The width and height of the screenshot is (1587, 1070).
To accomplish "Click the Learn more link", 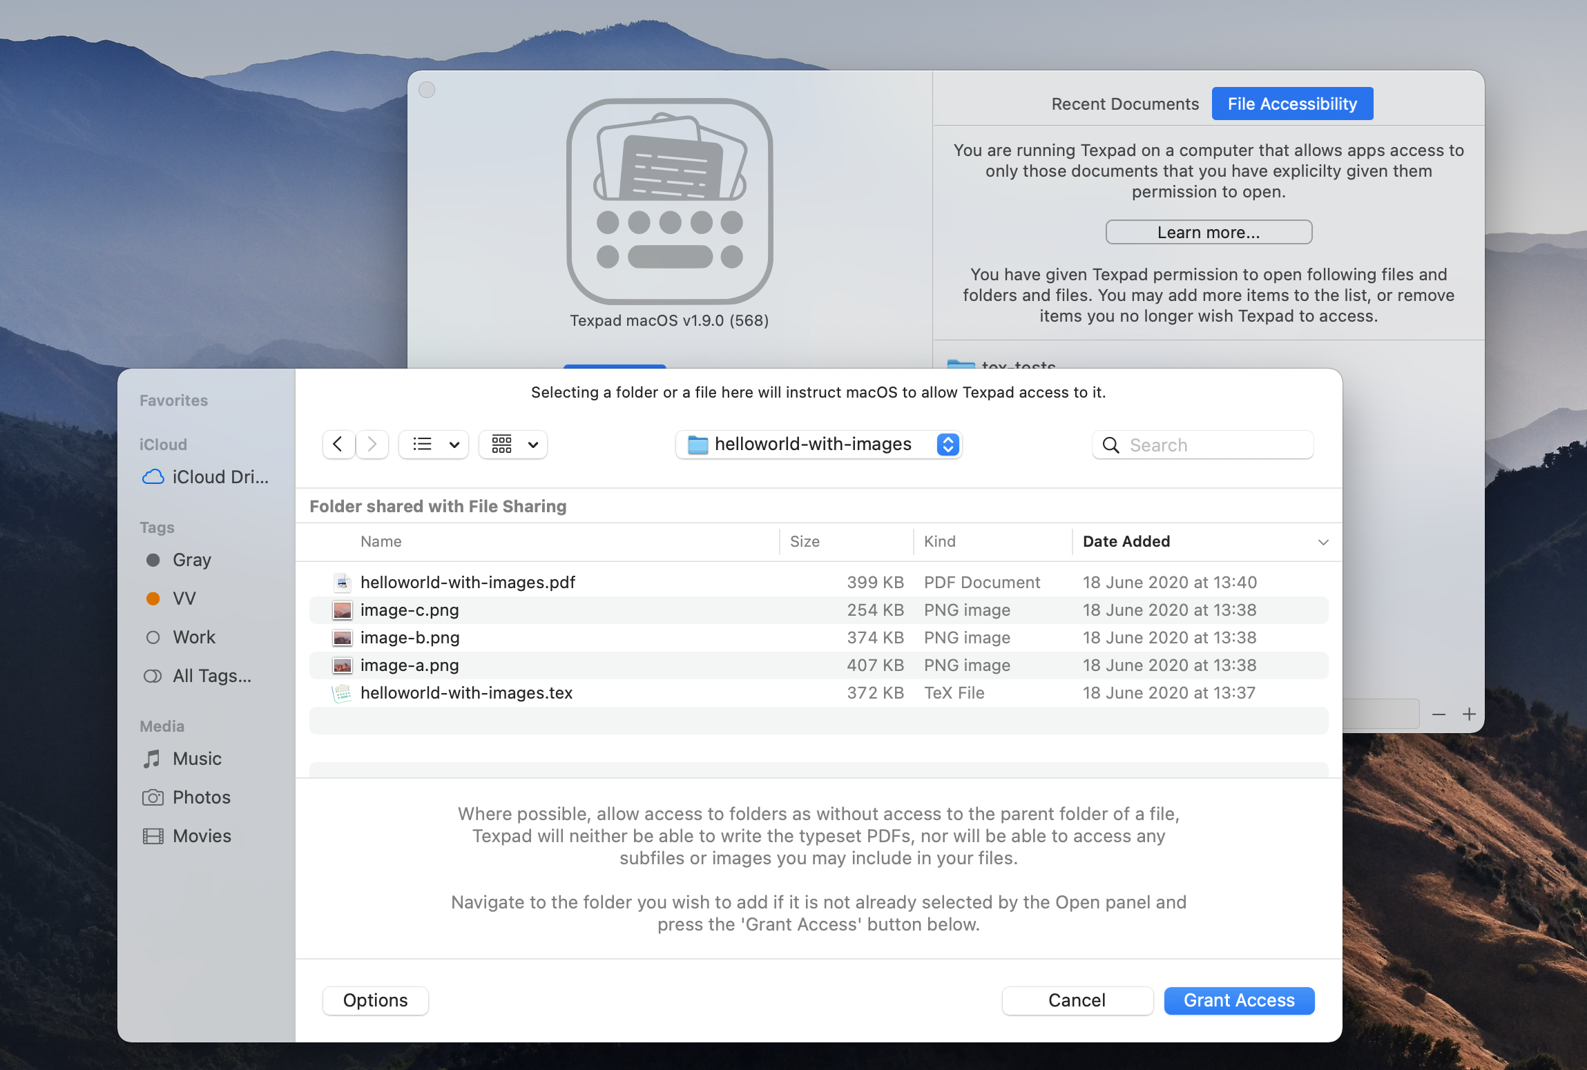I will [1207, 233].
